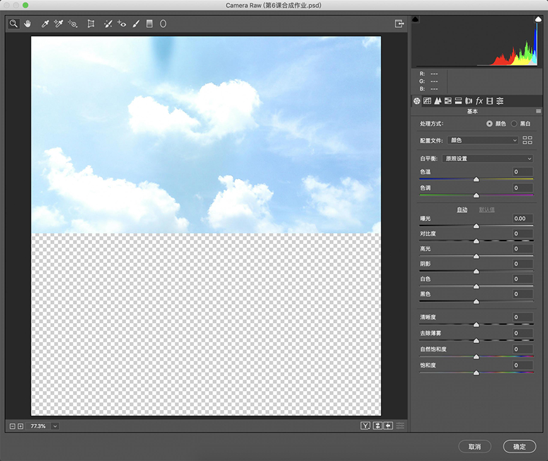Open the Tone Curve panel tab
Image resolution: width=548 pixels, height=461 pixels.
point(427,101)
